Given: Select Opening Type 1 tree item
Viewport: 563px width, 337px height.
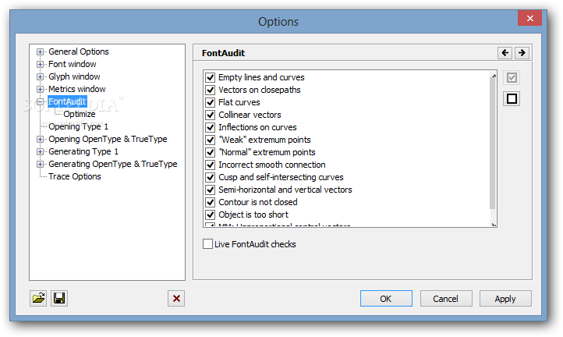Looking at the screenshot, I should (x=78, y=127).
